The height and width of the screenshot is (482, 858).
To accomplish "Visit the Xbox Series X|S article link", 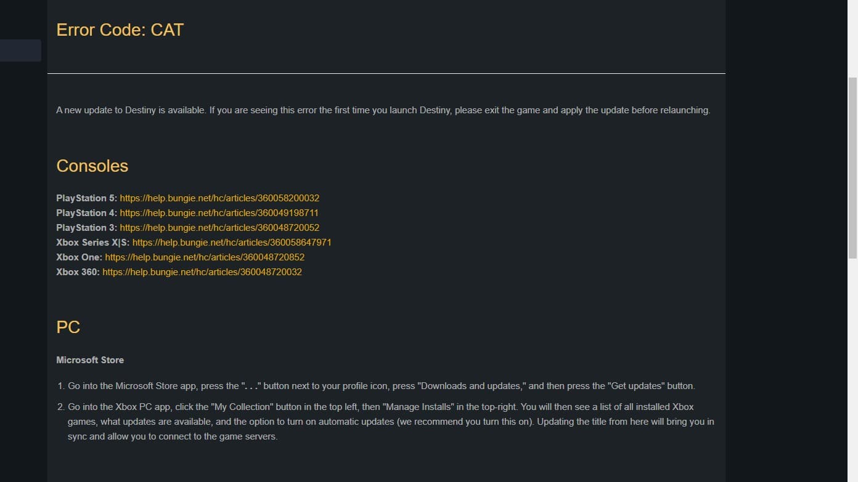I will click(x=232, y=243).
